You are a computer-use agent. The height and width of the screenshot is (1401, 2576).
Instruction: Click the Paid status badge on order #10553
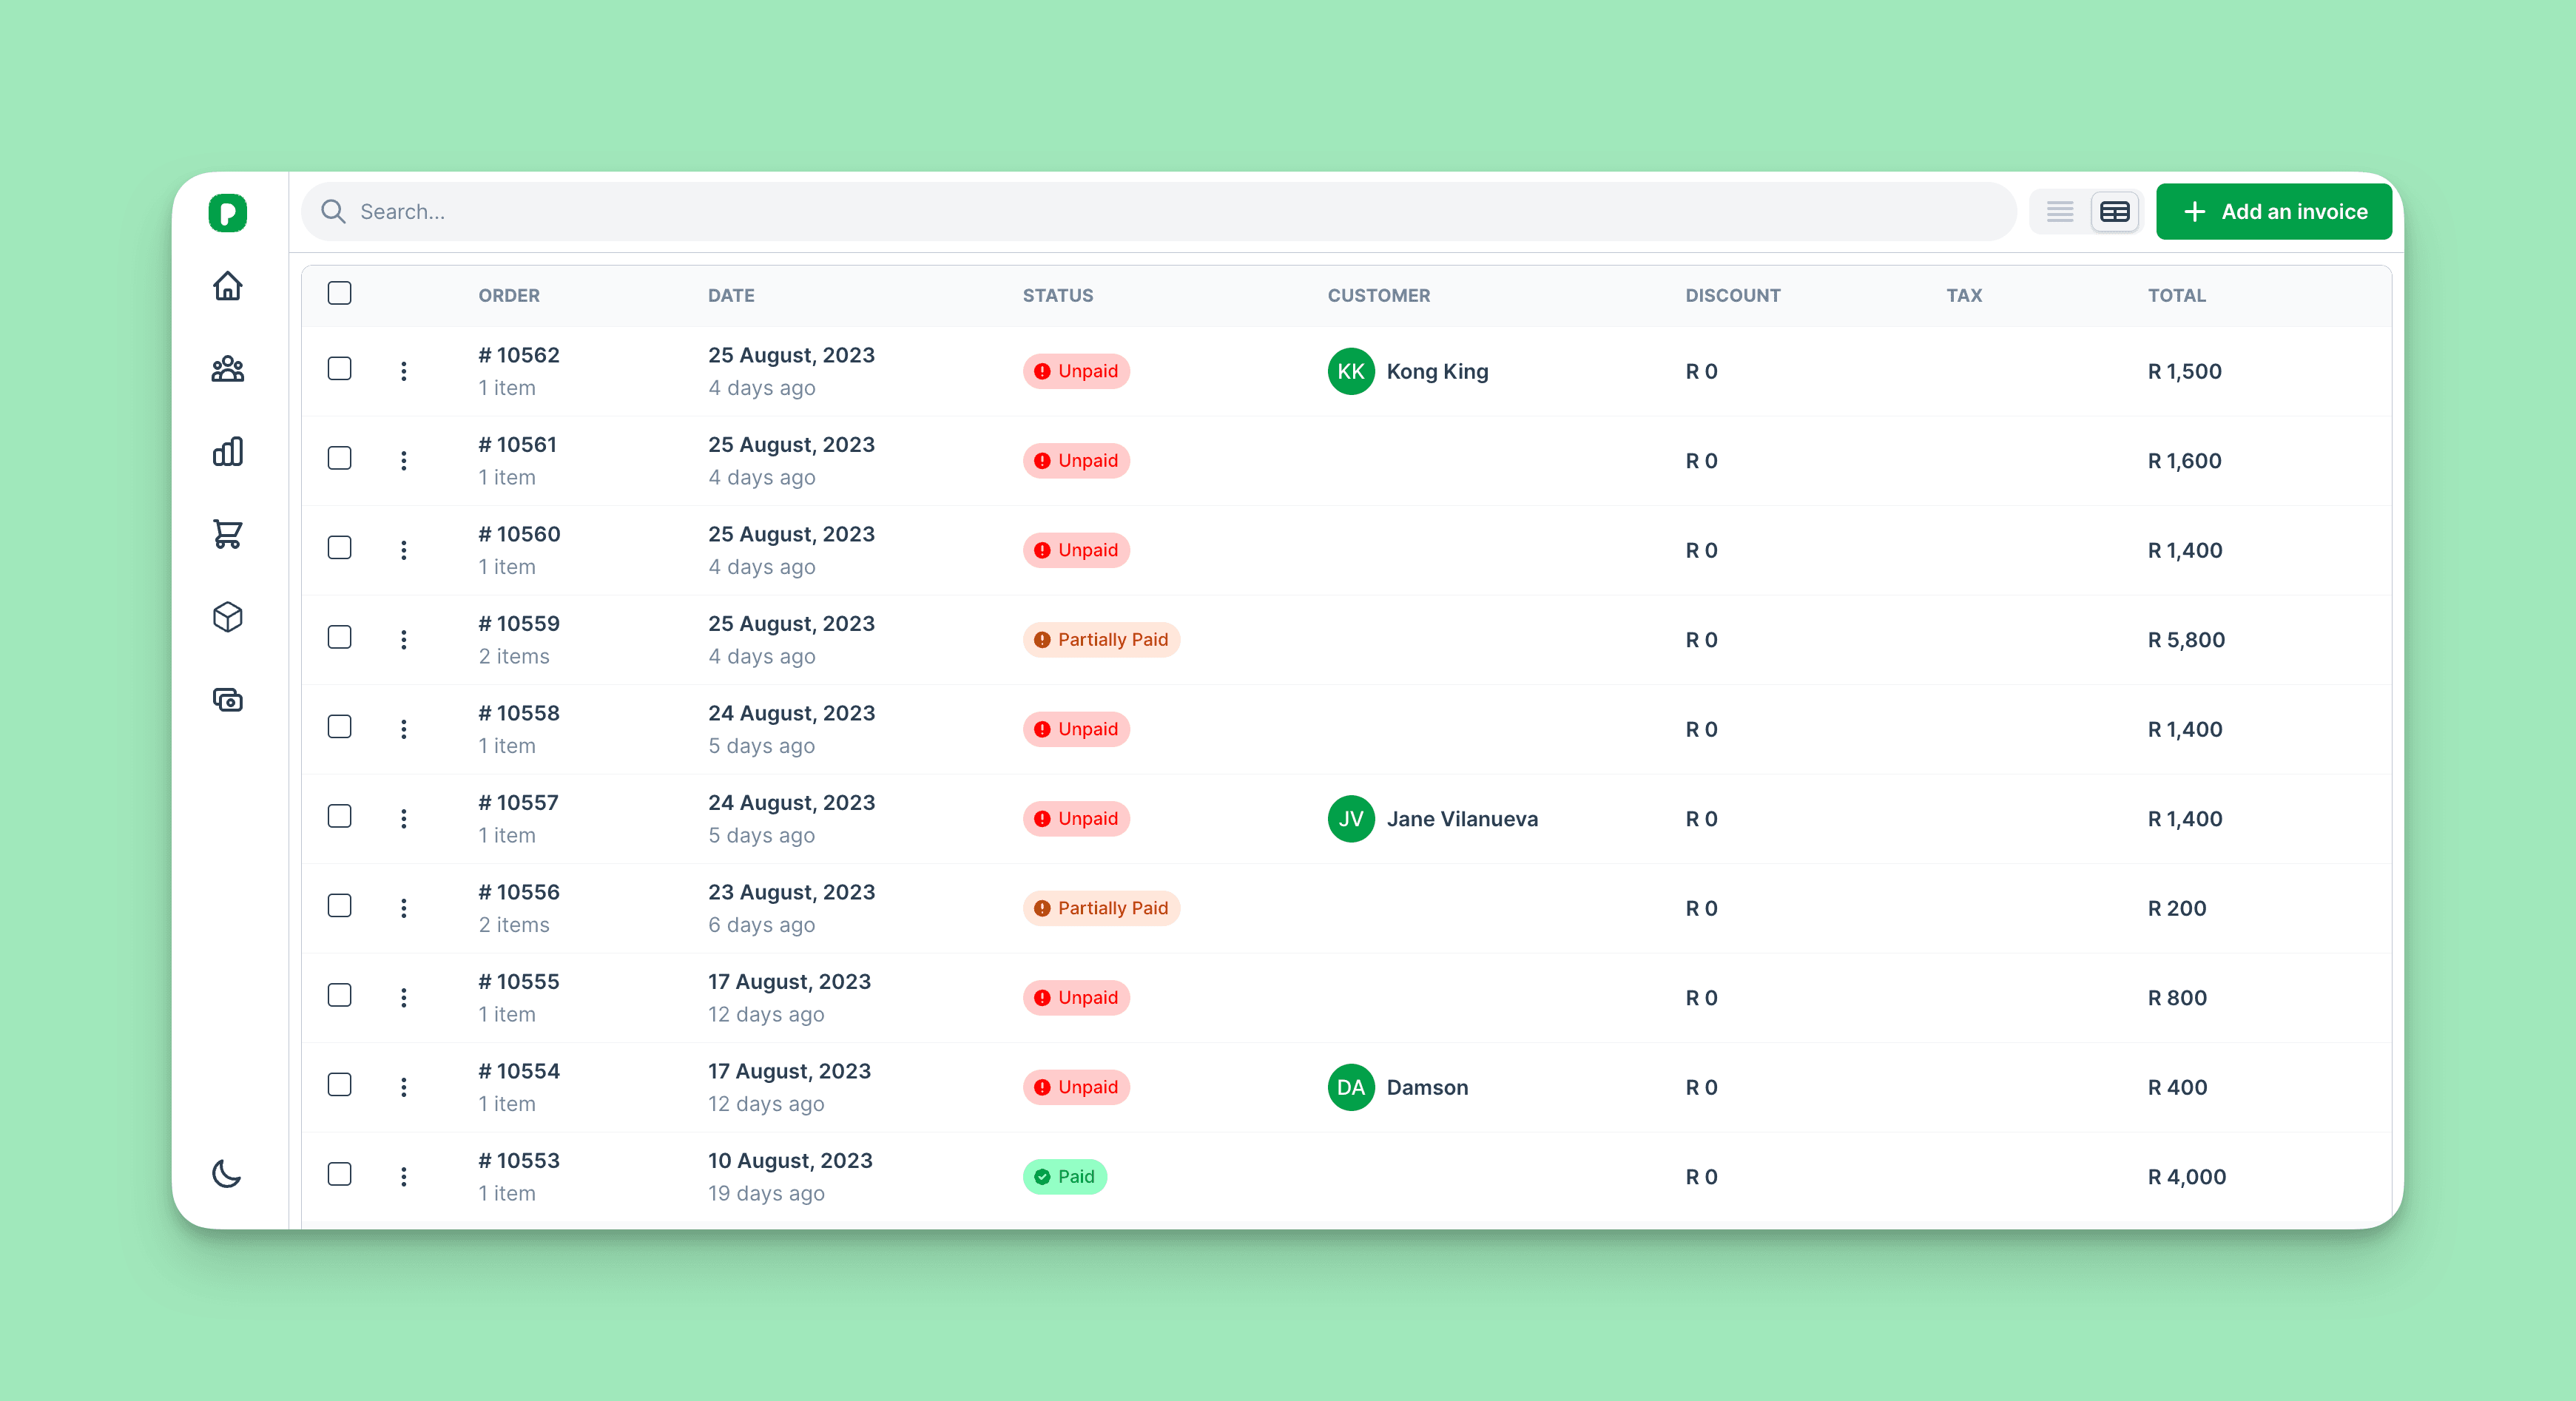click(1064, 1177)
